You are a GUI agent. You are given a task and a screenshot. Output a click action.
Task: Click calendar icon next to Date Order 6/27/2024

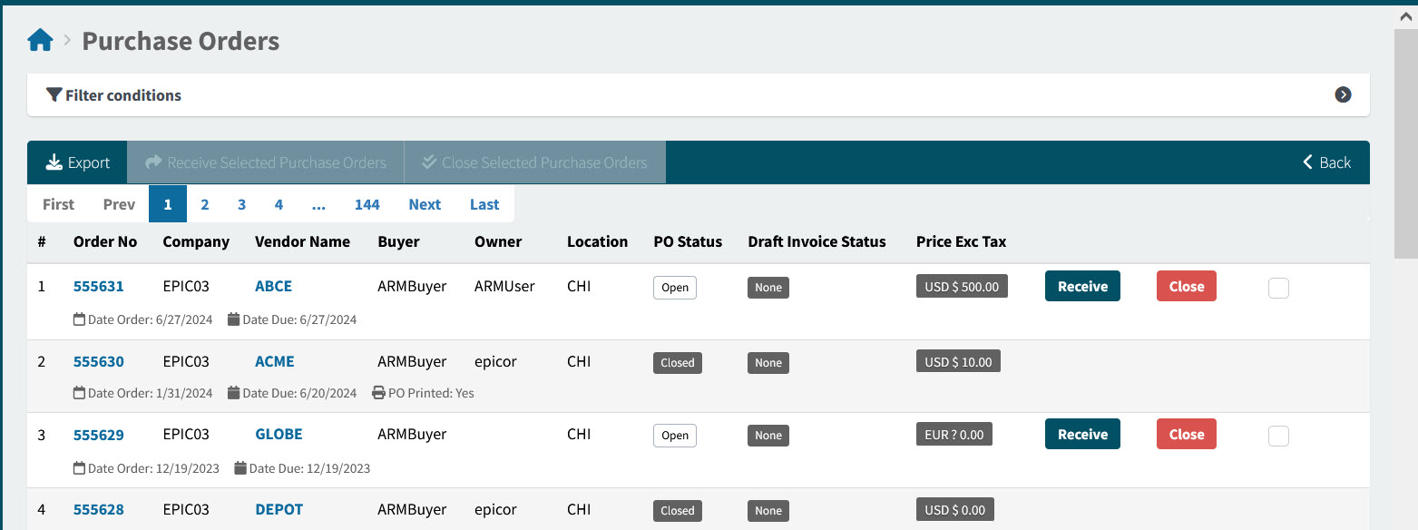coord(79,319)
